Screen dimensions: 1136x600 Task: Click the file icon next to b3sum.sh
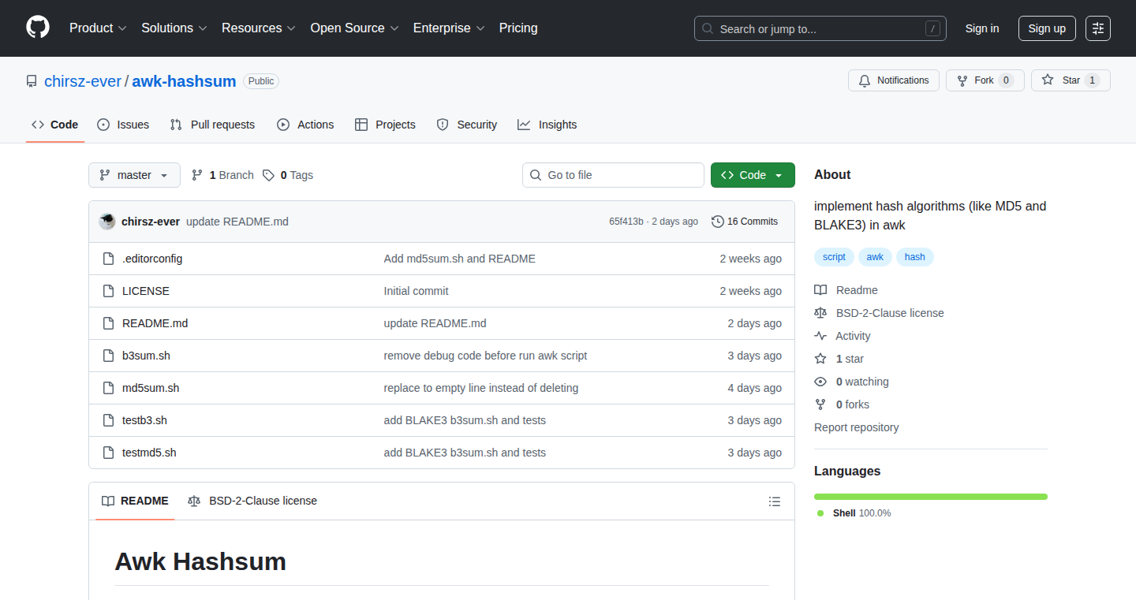click(109, 356)
